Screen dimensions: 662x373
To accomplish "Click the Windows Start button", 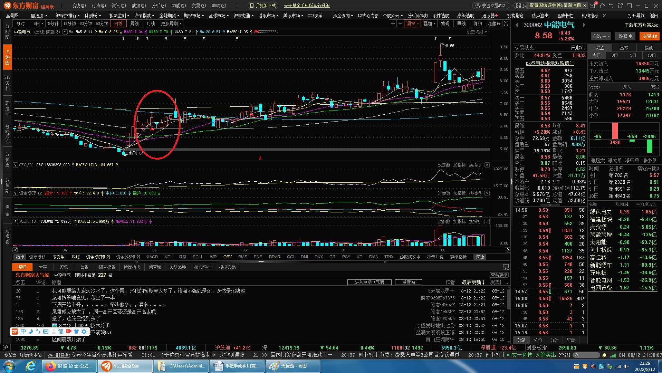I will pos(9,366).
